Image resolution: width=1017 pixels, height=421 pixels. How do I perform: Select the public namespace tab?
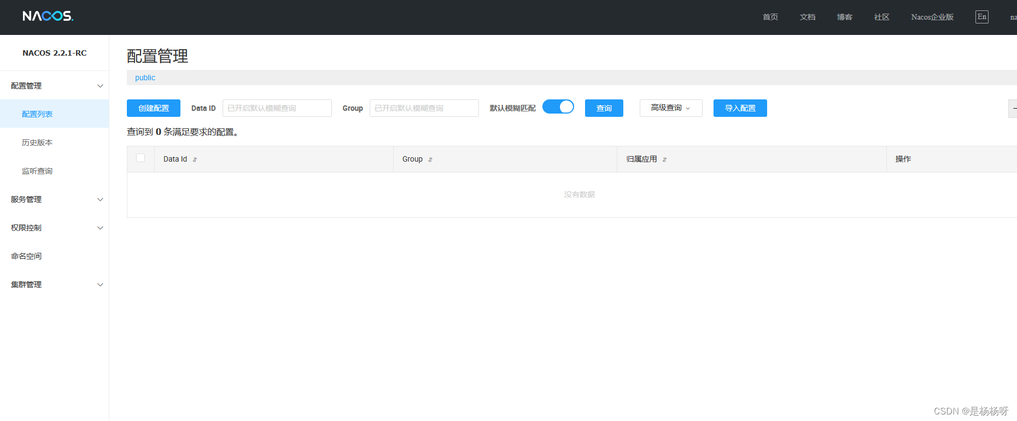click(145, 78)
